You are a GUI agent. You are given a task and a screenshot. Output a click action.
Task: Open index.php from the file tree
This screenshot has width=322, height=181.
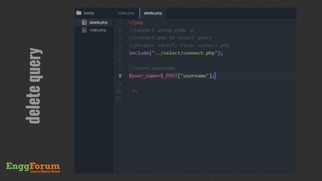point(98,30)
